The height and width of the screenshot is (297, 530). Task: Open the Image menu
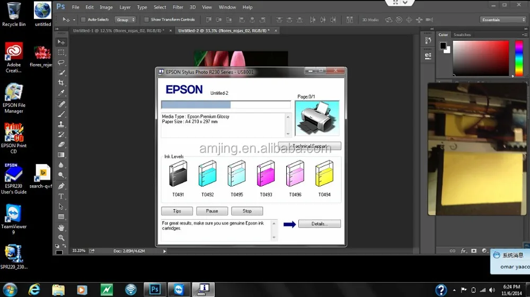click(106, 7)
